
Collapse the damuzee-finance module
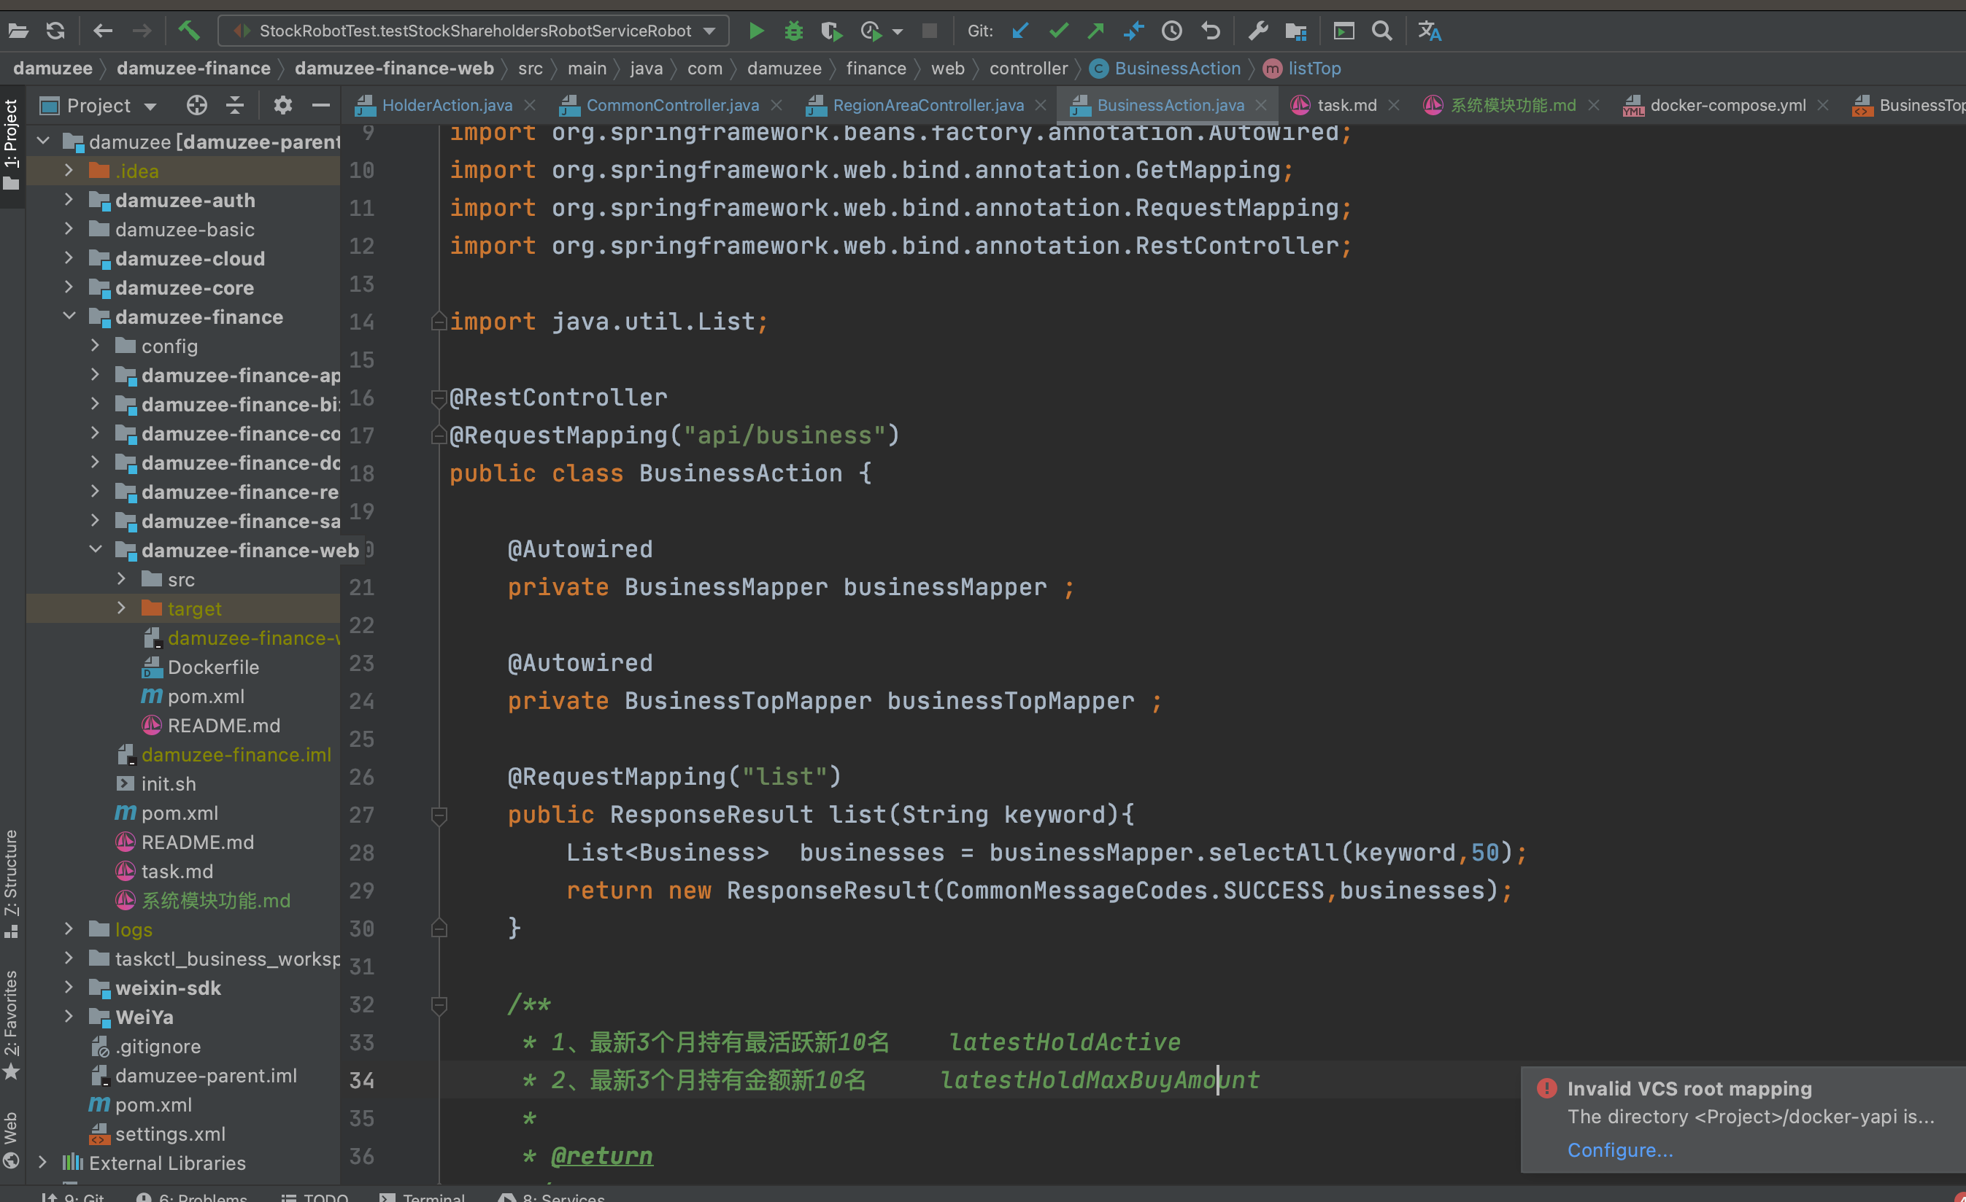69,316
